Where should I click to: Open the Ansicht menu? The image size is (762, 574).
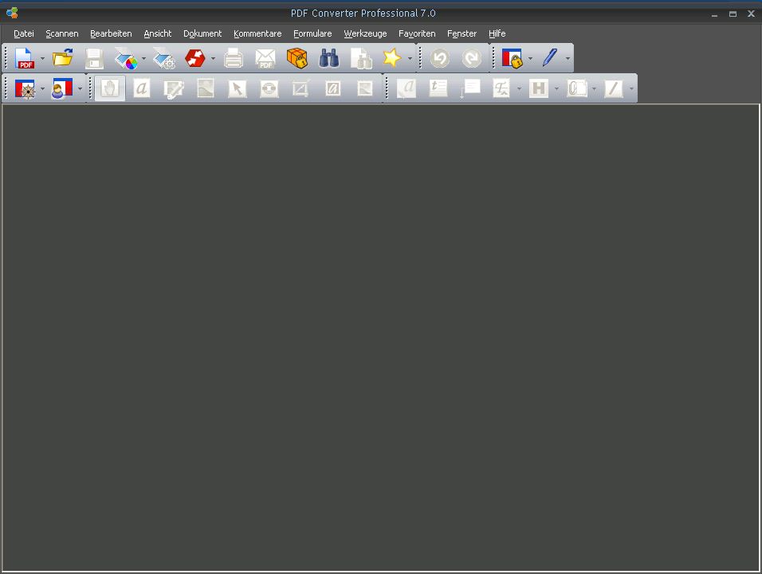tap(158, 33)
